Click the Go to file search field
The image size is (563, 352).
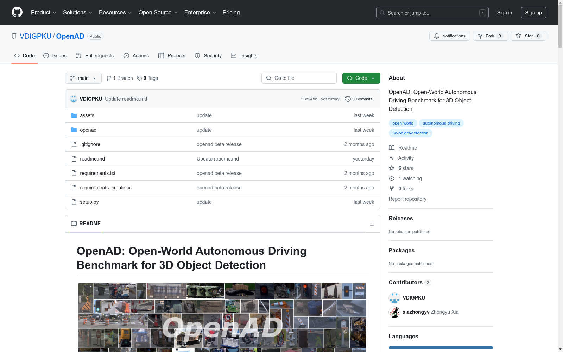(299, 78)
